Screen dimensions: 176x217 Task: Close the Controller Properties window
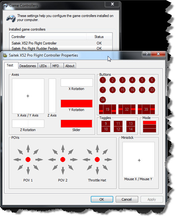click(158, 54)
